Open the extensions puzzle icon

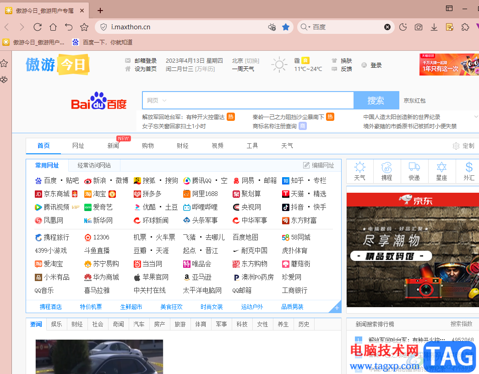click(465, 27)
